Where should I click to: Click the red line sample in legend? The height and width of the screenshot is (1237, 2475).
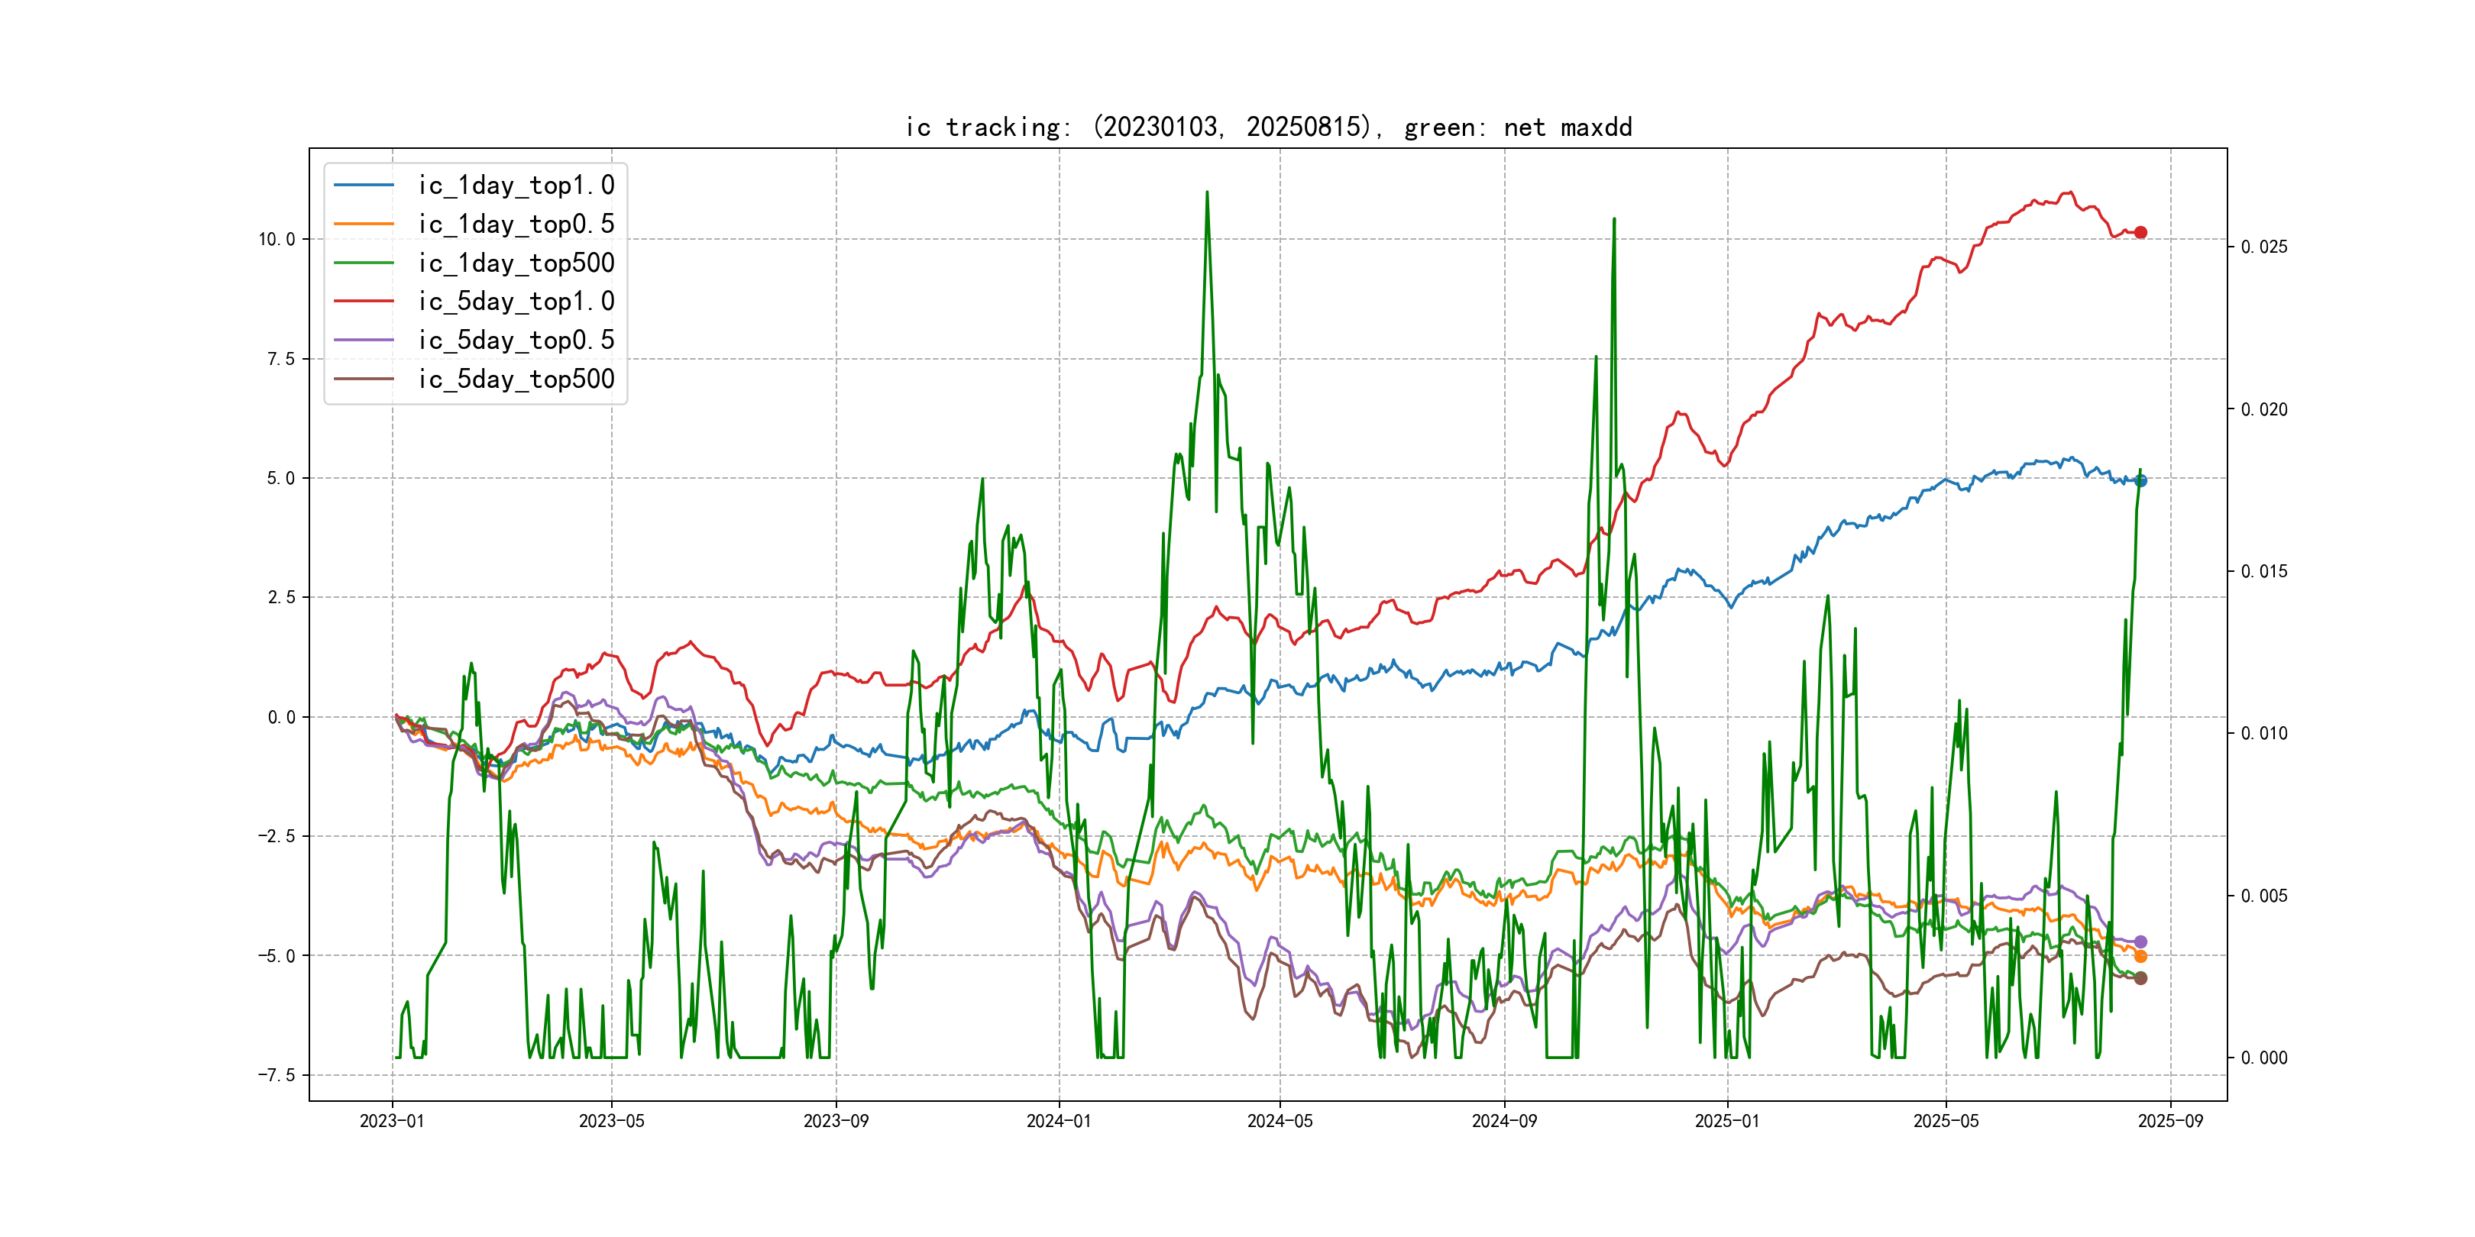click(364, 302)
